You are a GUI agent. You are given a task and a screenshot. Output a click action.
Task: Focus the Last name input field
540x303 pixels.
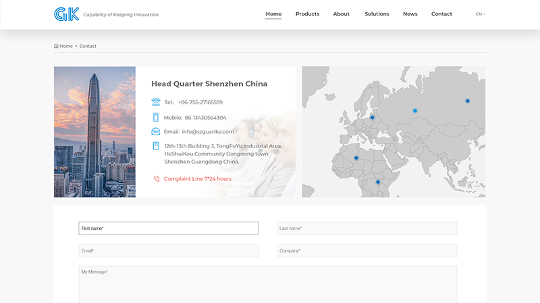point(367,228)
